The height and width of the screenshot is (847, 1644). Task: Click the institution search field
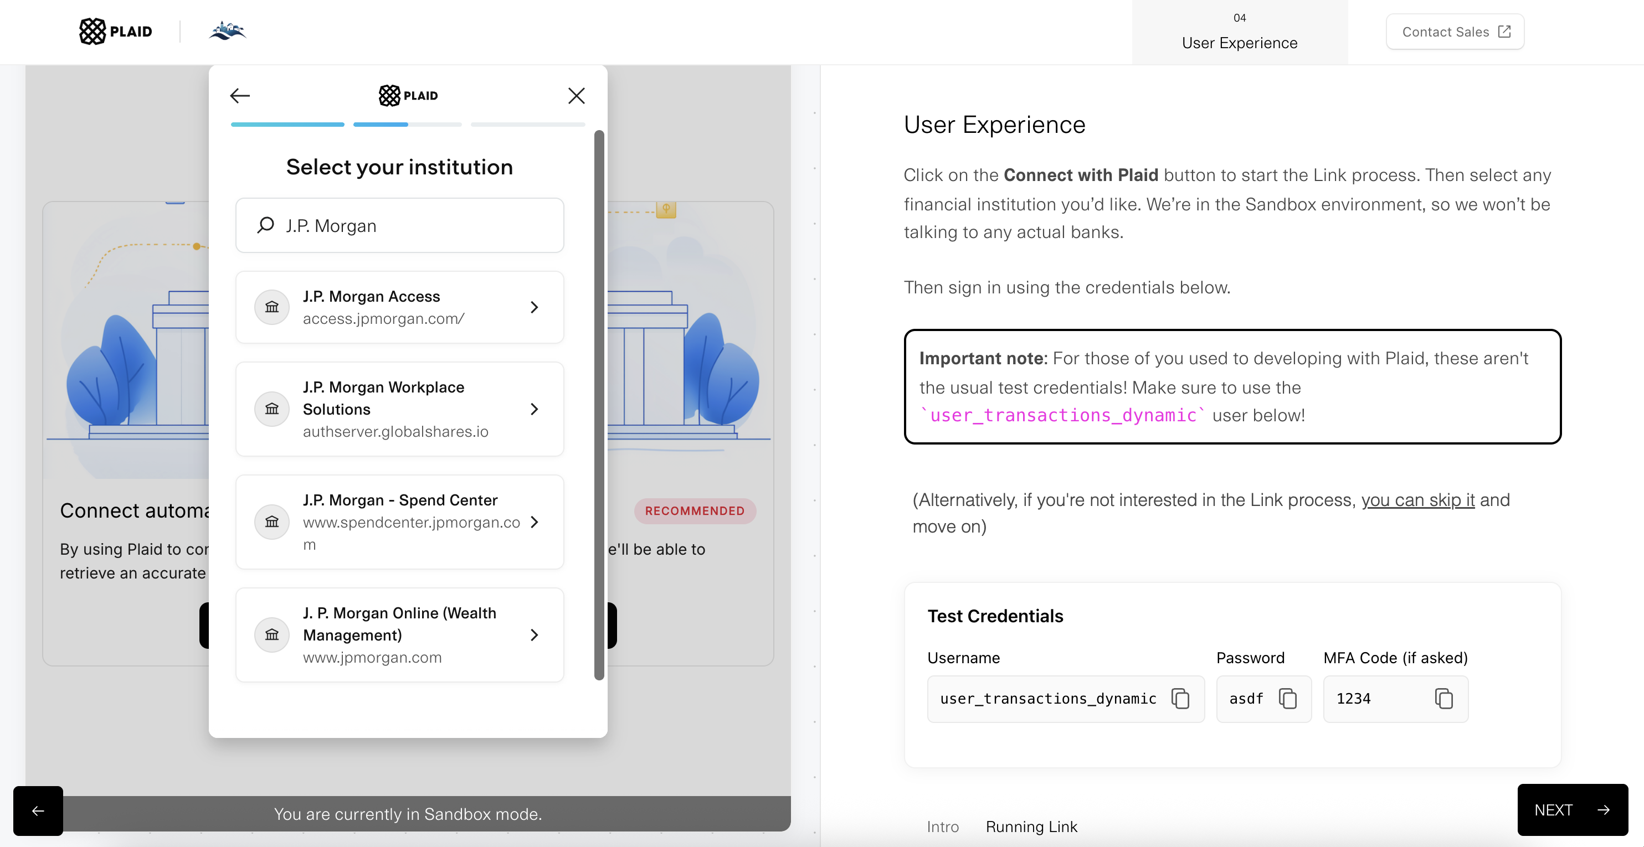tap(399, 225)
